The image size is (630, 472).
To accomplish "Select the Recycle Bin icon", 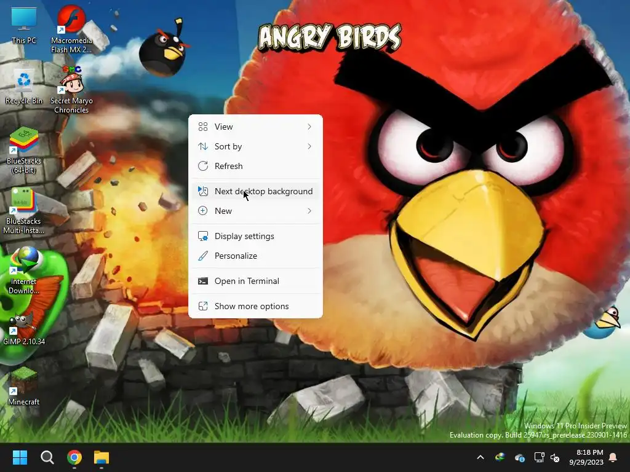I will (x=24, y=86).
